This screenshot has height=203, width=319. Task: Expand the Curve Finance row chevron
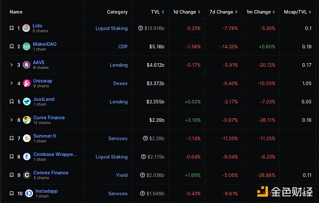(x=12, y=120)
